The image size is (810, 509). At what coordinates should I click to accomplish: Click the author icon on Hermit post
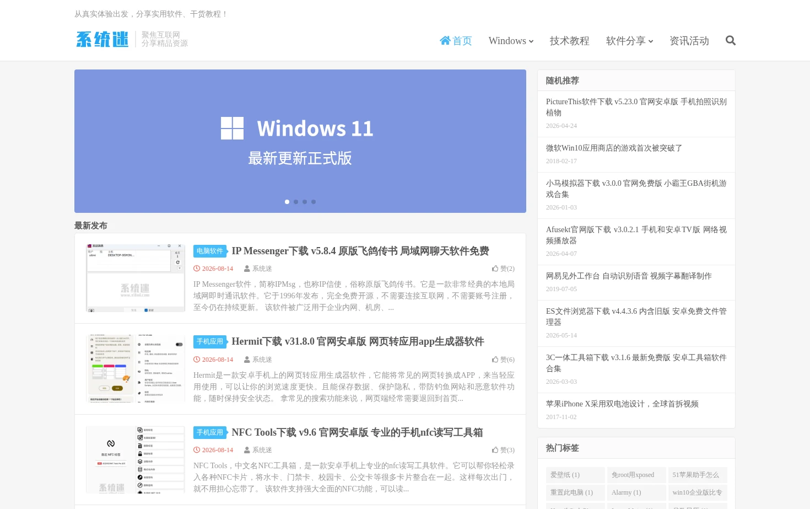[247, 360]
